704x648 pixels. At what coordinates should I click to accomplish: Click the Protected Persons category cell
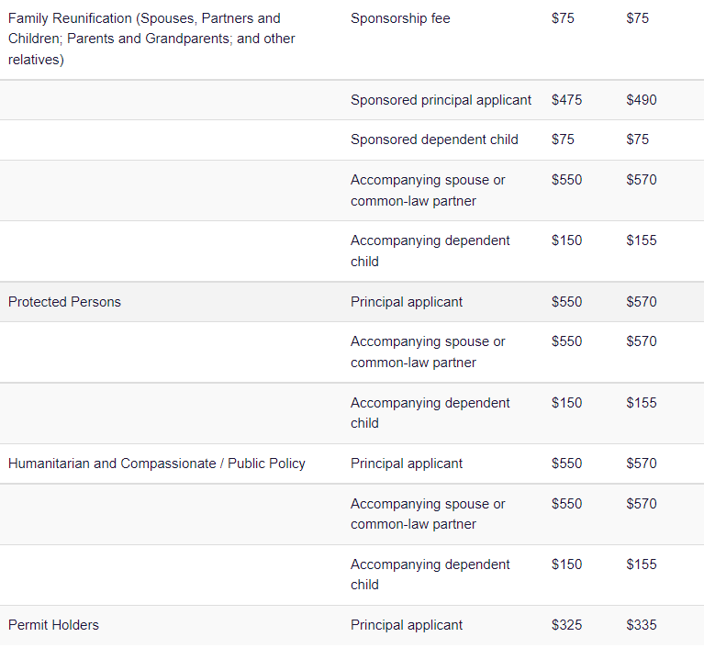coord(64,302)
